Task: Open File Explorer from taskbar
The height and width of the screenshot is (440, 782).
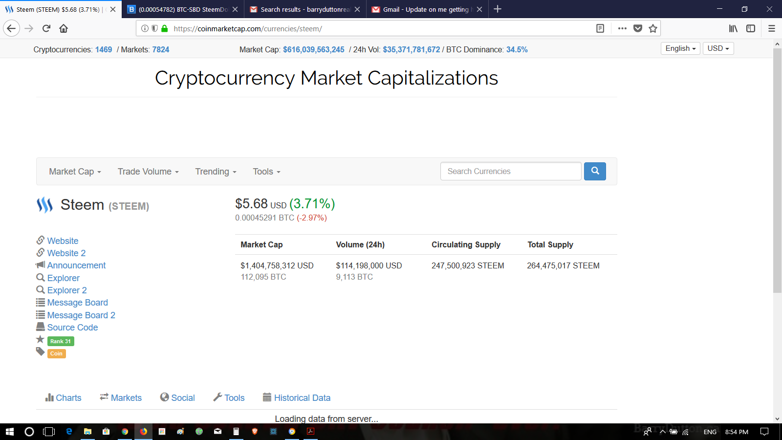Action: click(87, 432)
